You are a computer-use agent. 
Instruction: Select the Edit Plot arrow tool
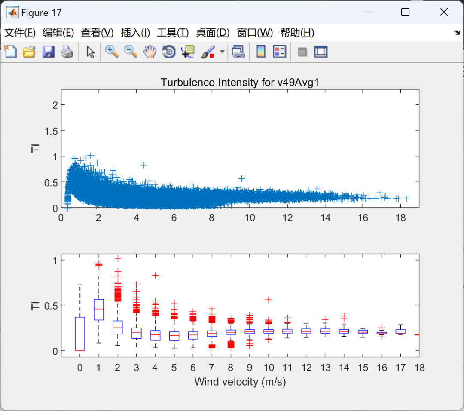point(90,52)
